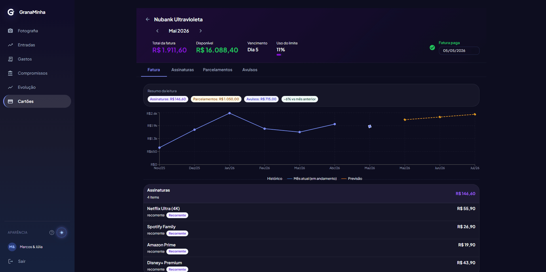The width and height of the screenshot is (546, 272).
Task: Click the Nov/25 data point on chart
Action: (159, 148)
